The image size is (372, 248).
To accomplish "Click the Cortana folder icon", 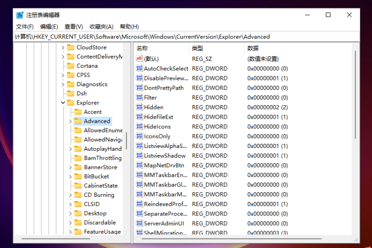I will point(71,66).
